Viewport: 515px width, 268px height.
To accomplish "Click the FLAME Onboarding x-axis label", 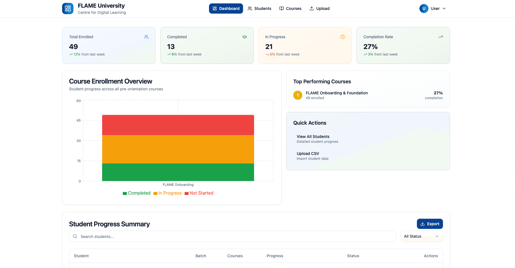I will 178,185.
